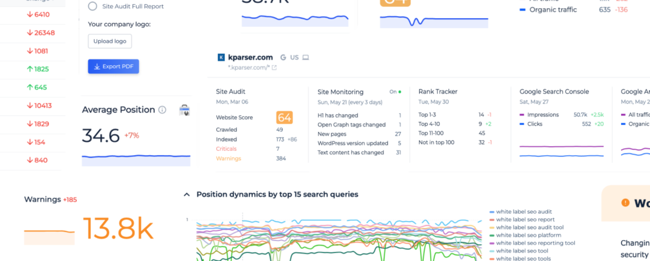Open the Site Audit widget heading
The image size is (650, 261).
coord(231,92)
